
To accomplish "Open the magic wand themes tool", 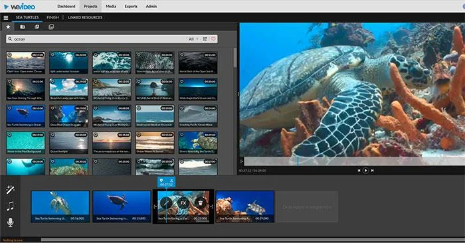I will 11,189.
